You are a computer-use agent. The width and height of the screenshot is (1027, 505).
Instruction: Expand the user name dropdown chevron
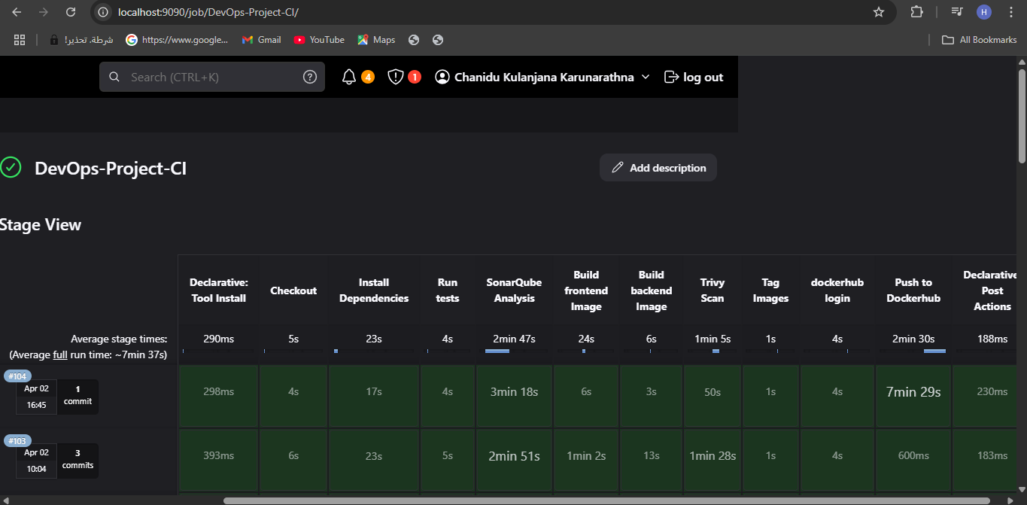pos(645,77)
